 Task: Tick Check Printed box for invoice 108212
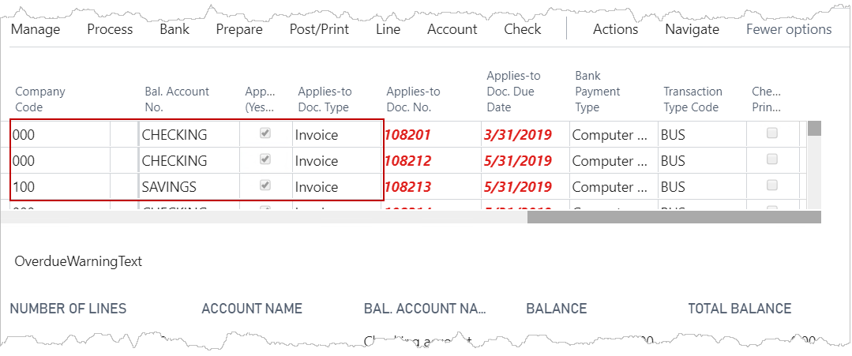[772, 159]
